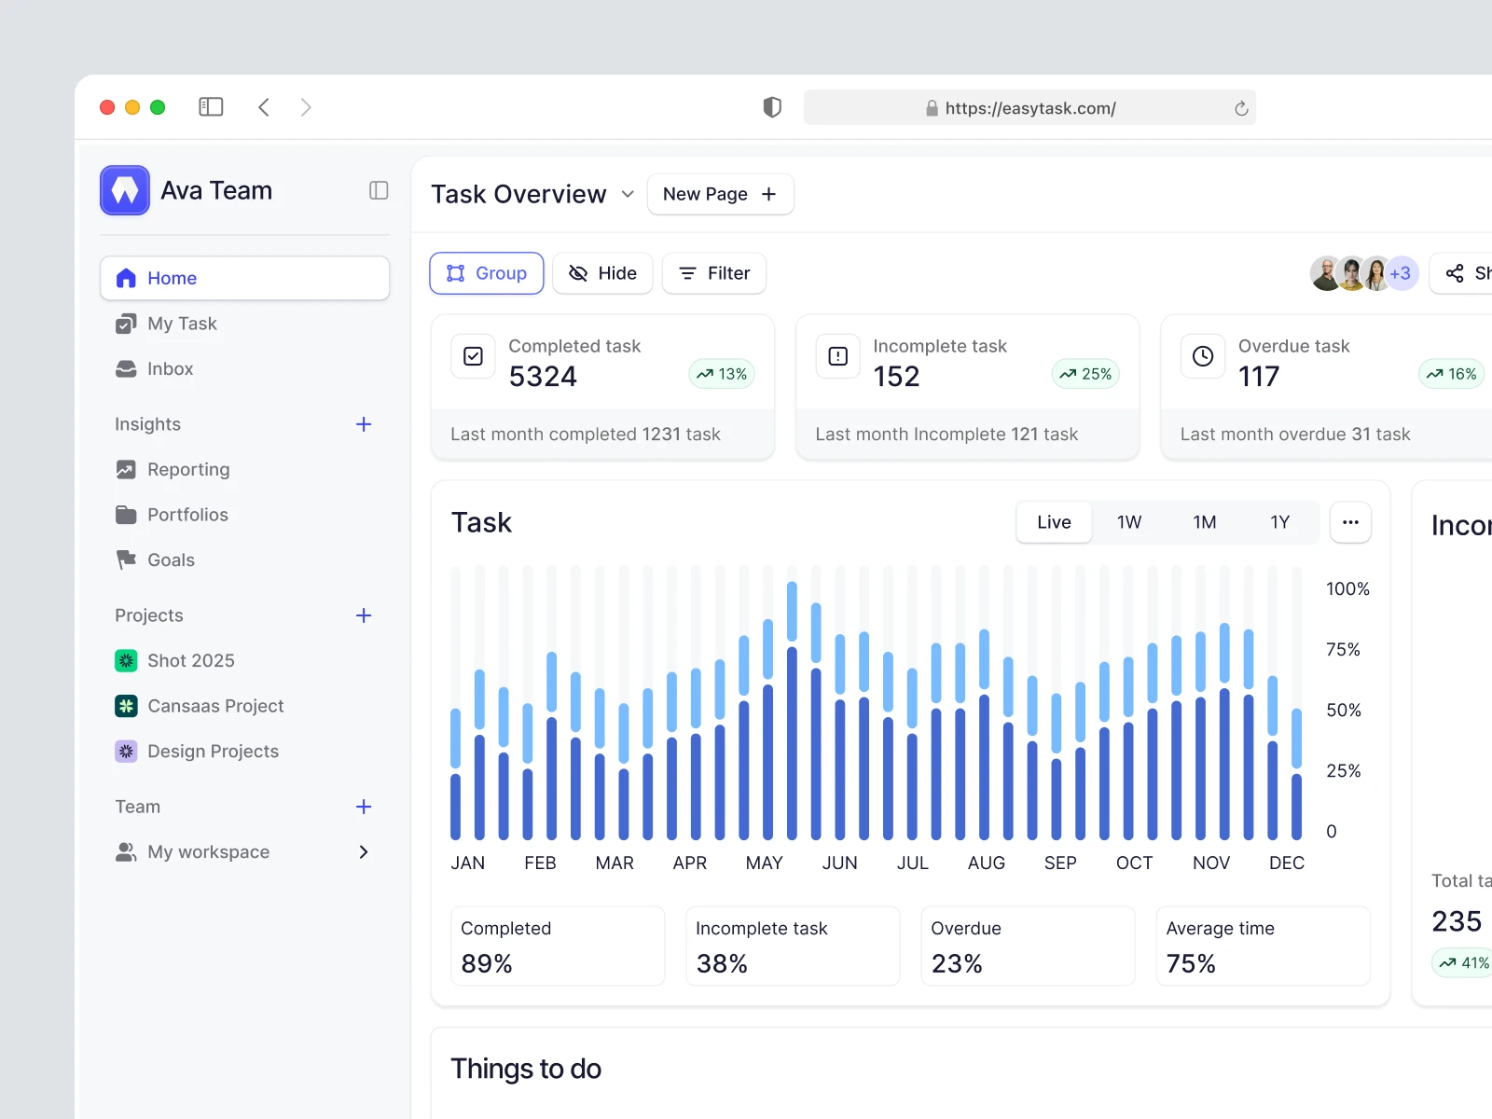This screenshot has width=1492, height=1119.
Task: Reload the page with the refresh icon
Action: 1241,108
